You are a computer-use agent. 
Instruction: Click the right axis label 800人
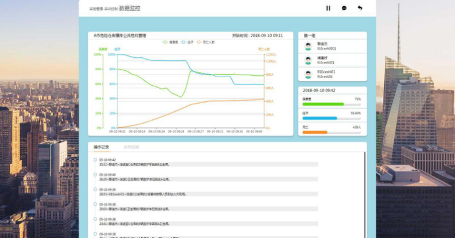[x=270, y=75]
